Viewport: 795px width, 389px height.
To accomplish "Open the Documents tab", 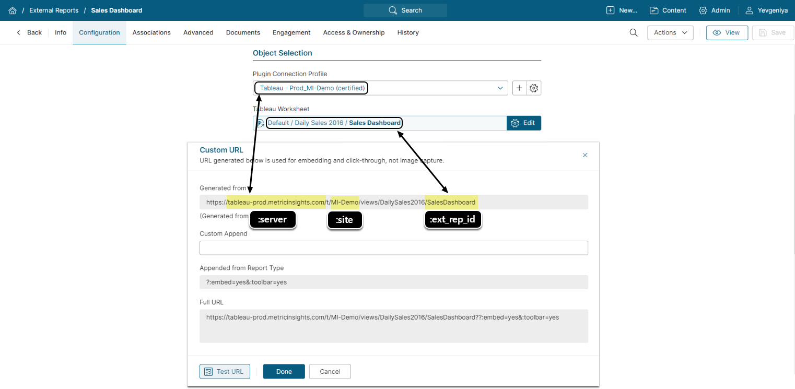I will tap(243, 32).
